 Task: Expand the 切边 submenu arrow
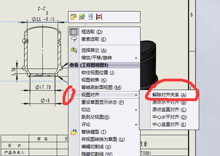136,110
